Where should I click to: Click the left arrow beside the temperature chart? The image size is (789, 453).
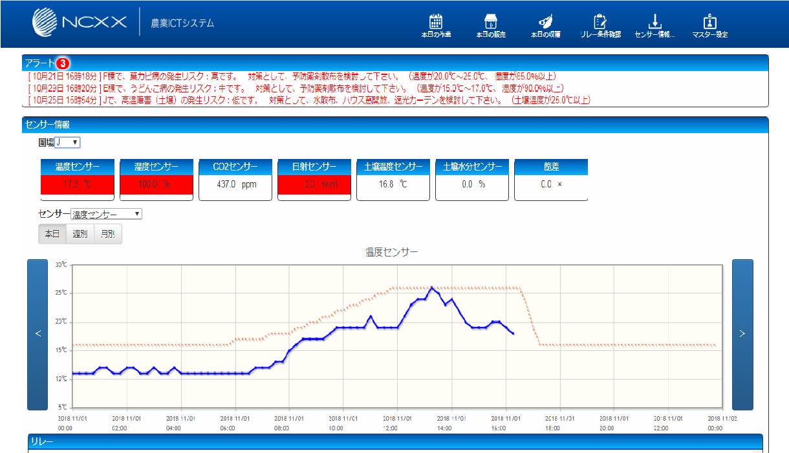click(39, 335)
